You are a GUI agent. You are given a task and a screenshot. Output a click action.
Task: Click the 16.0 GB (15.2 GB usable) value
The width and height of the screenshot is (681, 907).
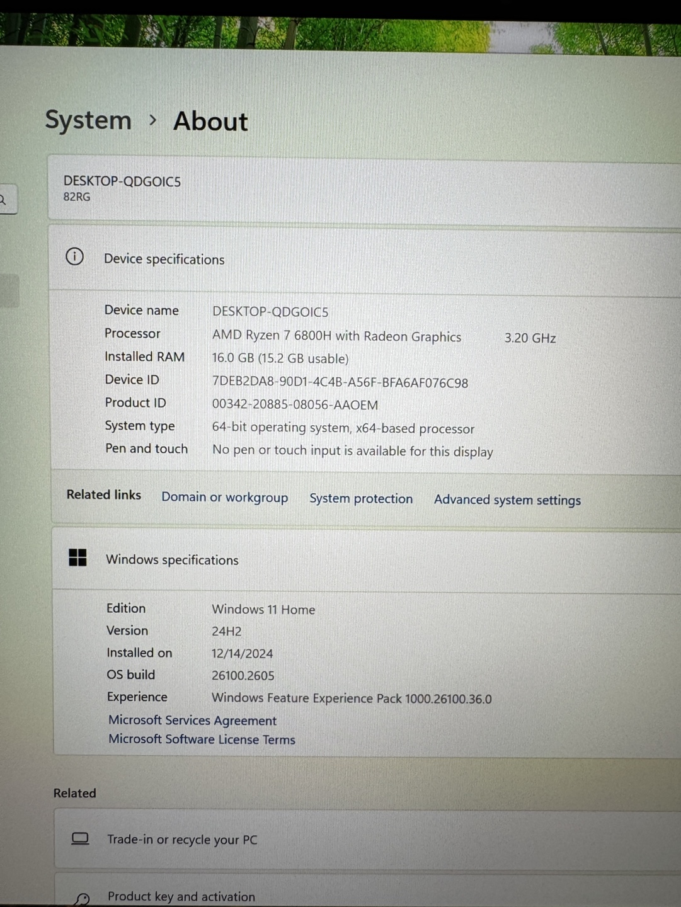click(x=280, y=358)
